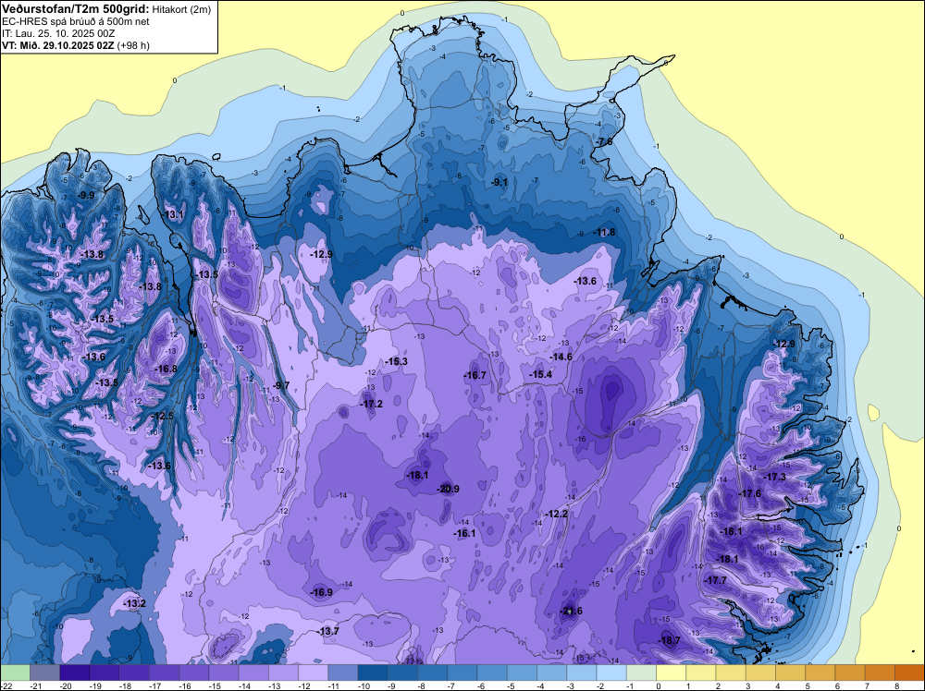Click the -15.3 temperature label
The height and width of the screenshot is (691, 925).
[396, 362]
